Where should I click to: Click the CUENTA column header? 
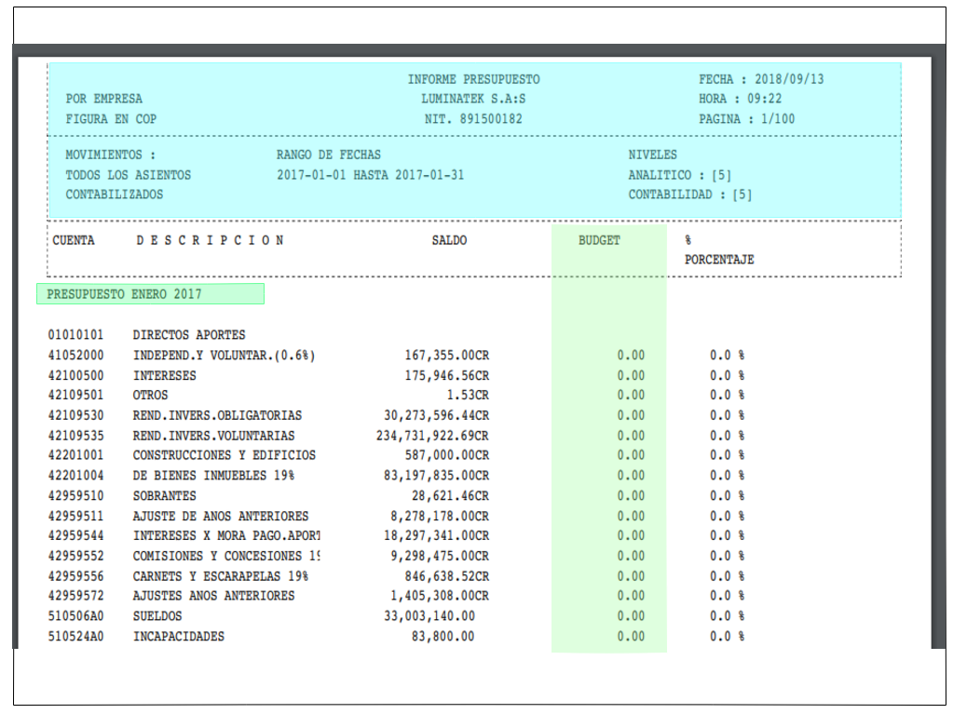coord(74,240)
